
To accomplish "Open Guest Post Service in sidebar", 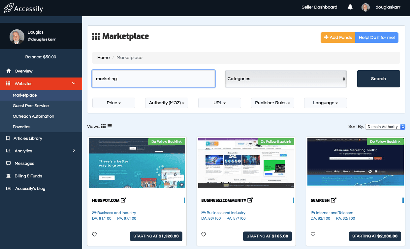I will (x=31, y=106).
